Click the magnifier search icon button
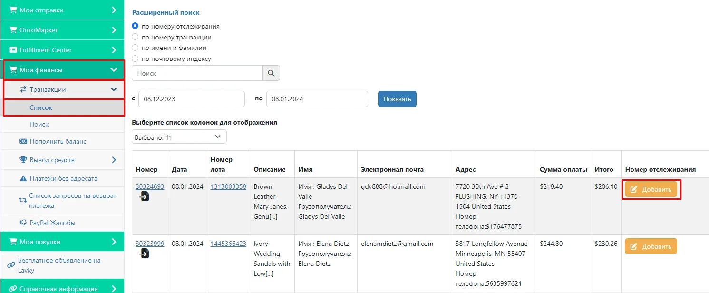The height and width of the screenshot is (293, 709). click(271, 73)
